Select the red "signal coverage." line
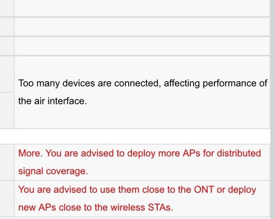 53,171
